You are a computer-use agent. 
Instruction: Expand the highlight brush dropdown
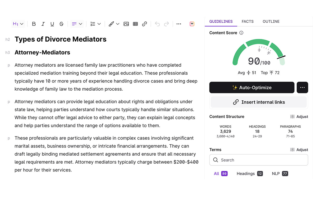pos(114,24)
